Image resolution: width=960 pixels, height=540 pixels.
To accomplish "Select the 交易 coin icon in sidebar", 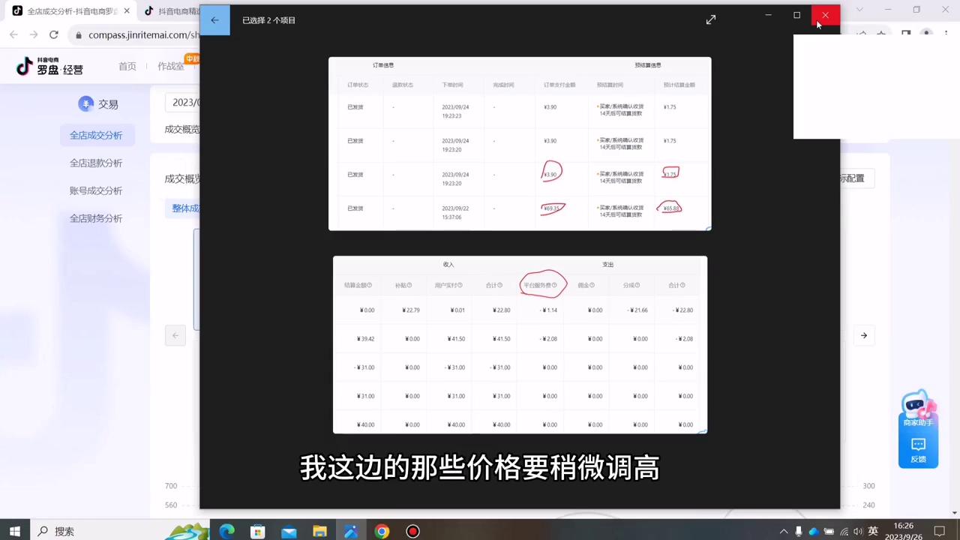I will tap(86, 104).
